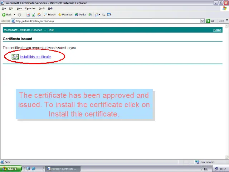Click the certificate icon beside the install link
This screenshot has height=172, width=229.
[x=15, y=57]
